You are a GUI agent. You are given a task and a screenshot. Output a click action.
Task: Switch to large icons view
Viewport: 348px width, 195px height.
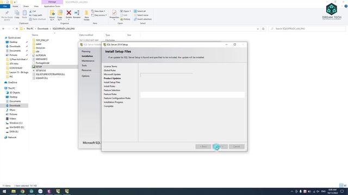(345, 185)
